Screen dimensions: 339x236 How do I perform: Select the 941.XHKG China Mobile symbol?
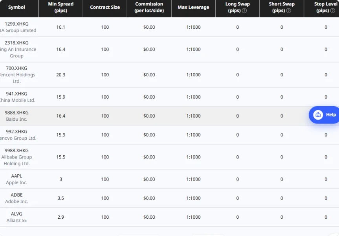coord(16,97)
